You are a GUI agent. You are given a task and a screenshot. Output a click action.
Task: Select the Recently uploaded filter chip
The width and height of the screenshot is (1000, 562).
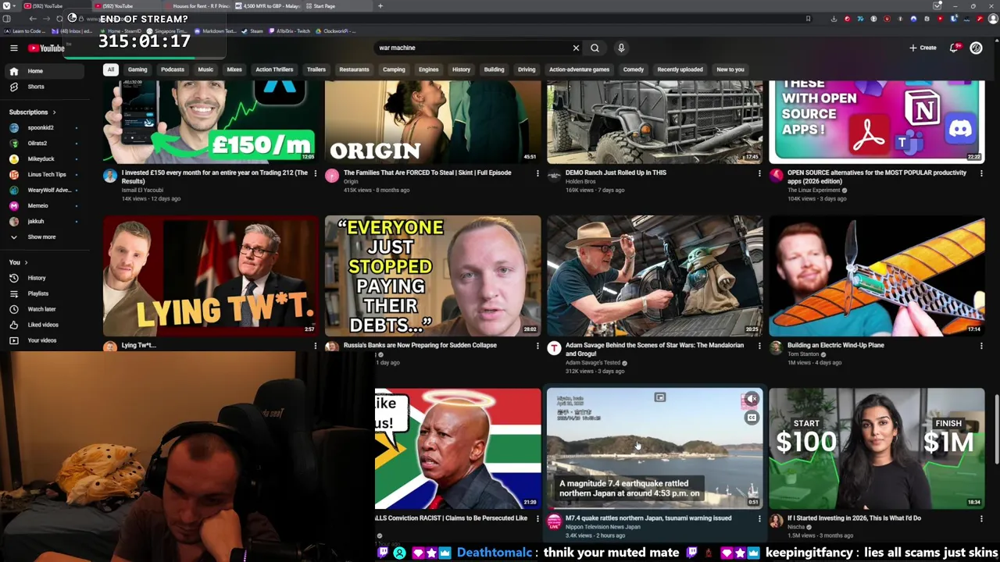pos(680,69)
